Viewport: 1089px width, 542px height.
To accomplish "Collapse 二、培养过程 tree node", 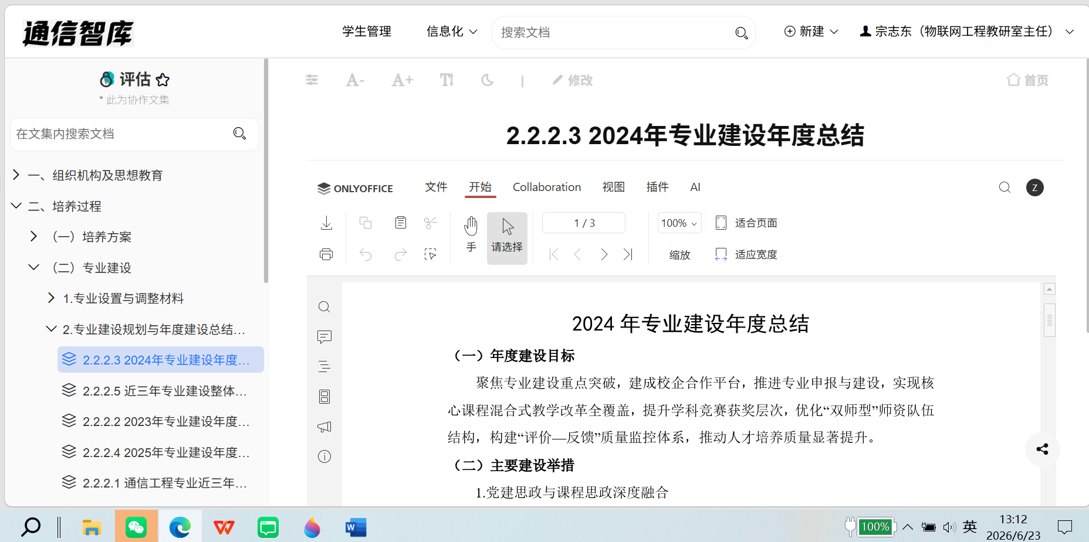I will [x=16, y=206].
